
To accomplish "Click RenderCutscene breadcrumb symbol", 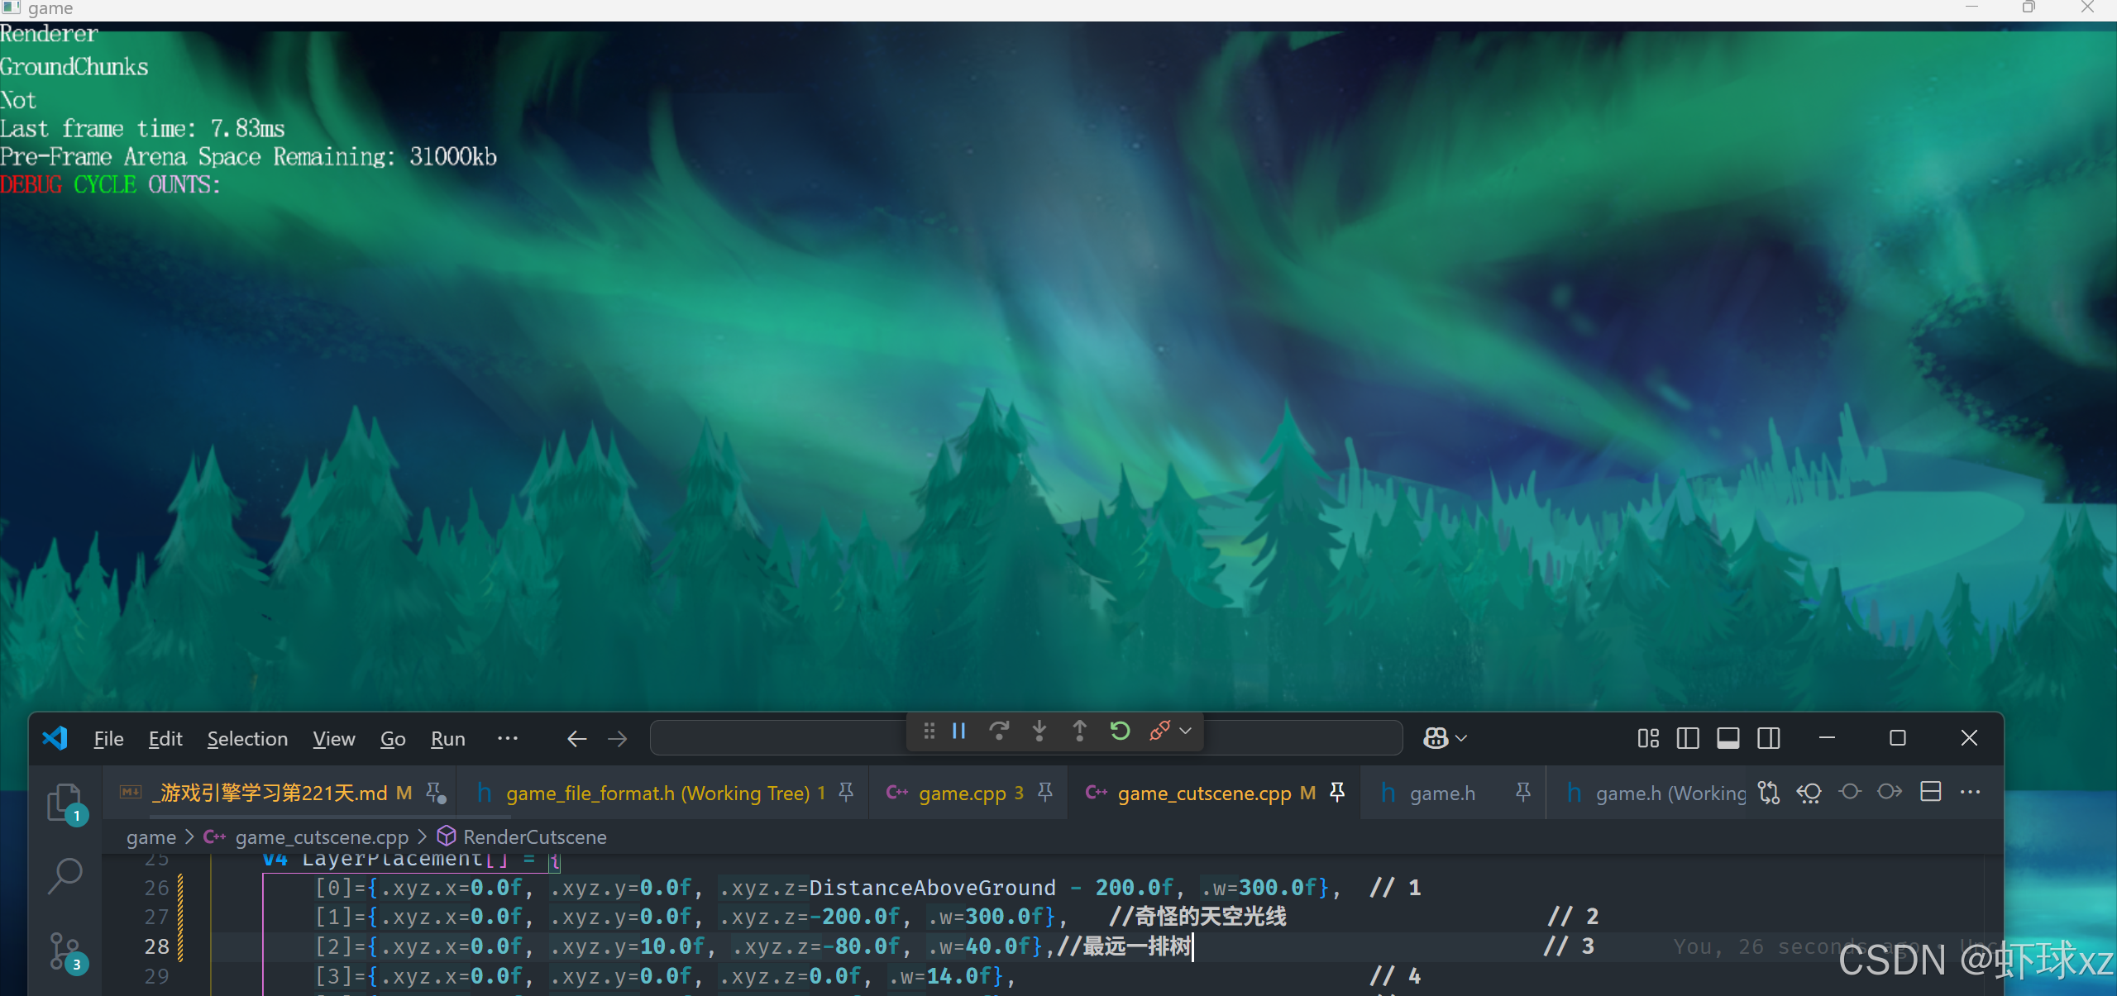I will (534, 837).
